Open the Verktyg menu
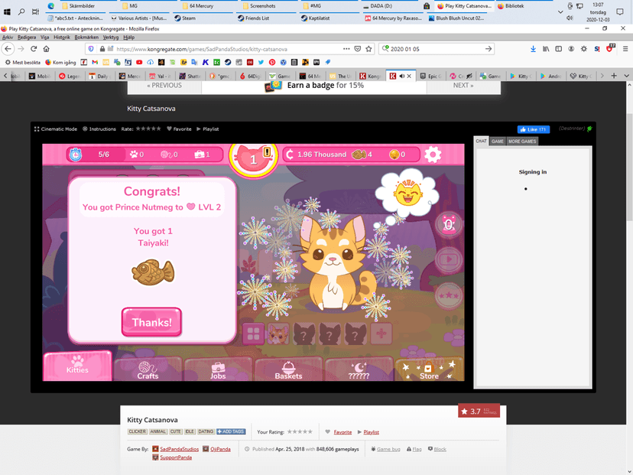Viewport: 633px width, 475px height. (111, 37)
